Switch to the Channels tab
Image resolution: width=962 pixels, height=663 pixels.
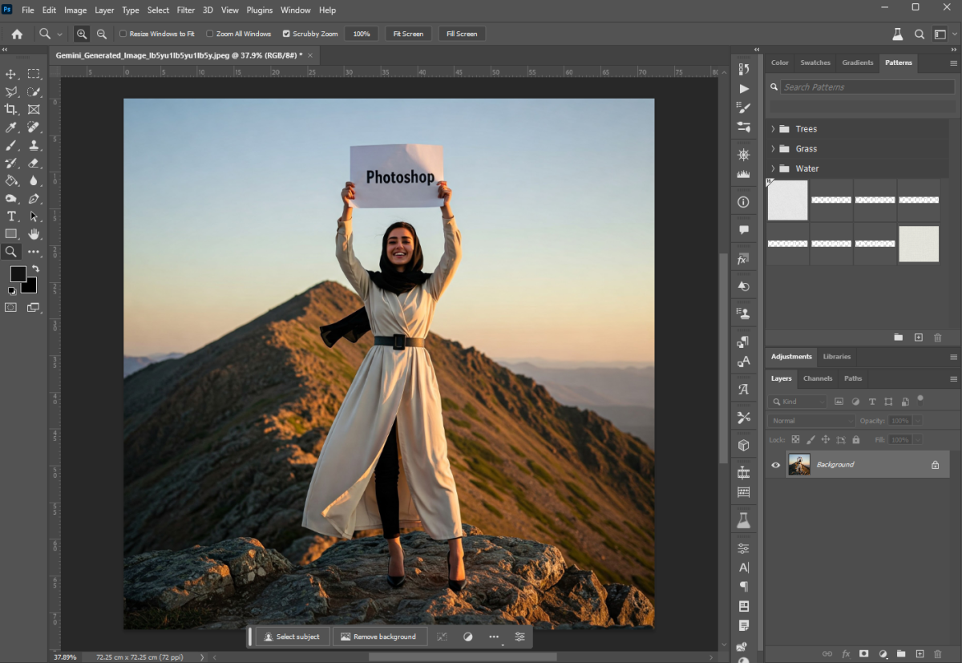point(818,378)
